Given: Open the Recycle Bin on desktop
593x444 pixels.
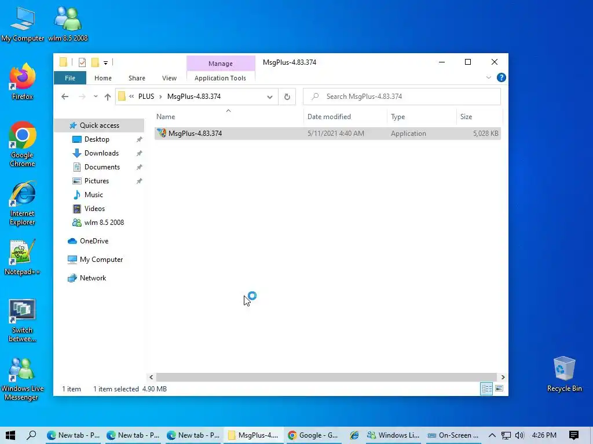Looking at the screenshot, I should click(564, 374).
